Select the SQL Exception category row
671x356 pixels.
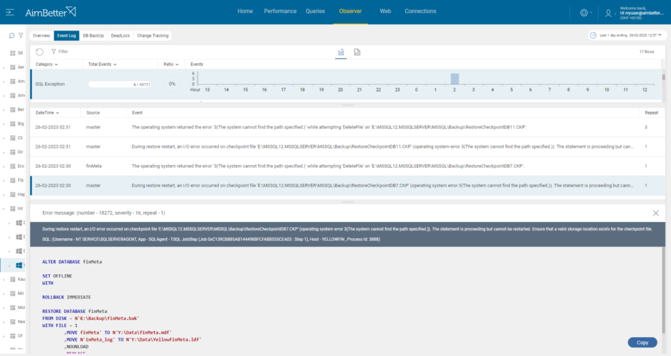click(347, 84)
